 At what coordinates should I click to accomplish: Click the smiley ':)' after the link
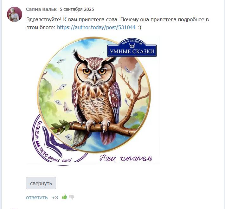(x=139, y=27)
